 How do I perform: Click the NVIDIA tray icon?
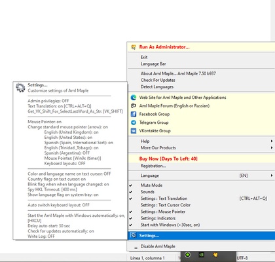(x=202, y=255)
